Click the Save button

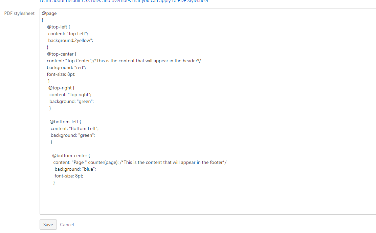(x=48, y=225)
